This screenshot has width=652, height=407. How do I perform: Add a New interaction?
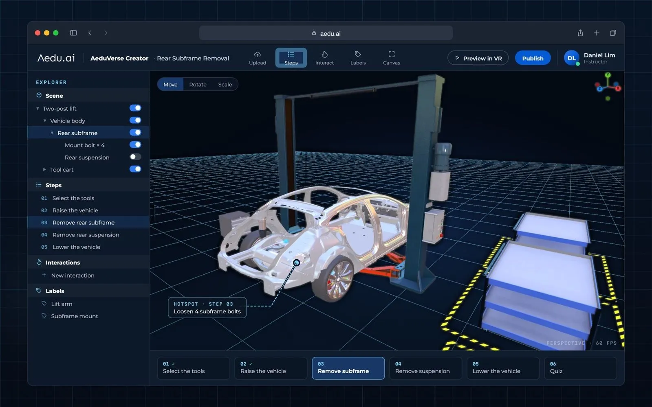click(x=68, y=275)
